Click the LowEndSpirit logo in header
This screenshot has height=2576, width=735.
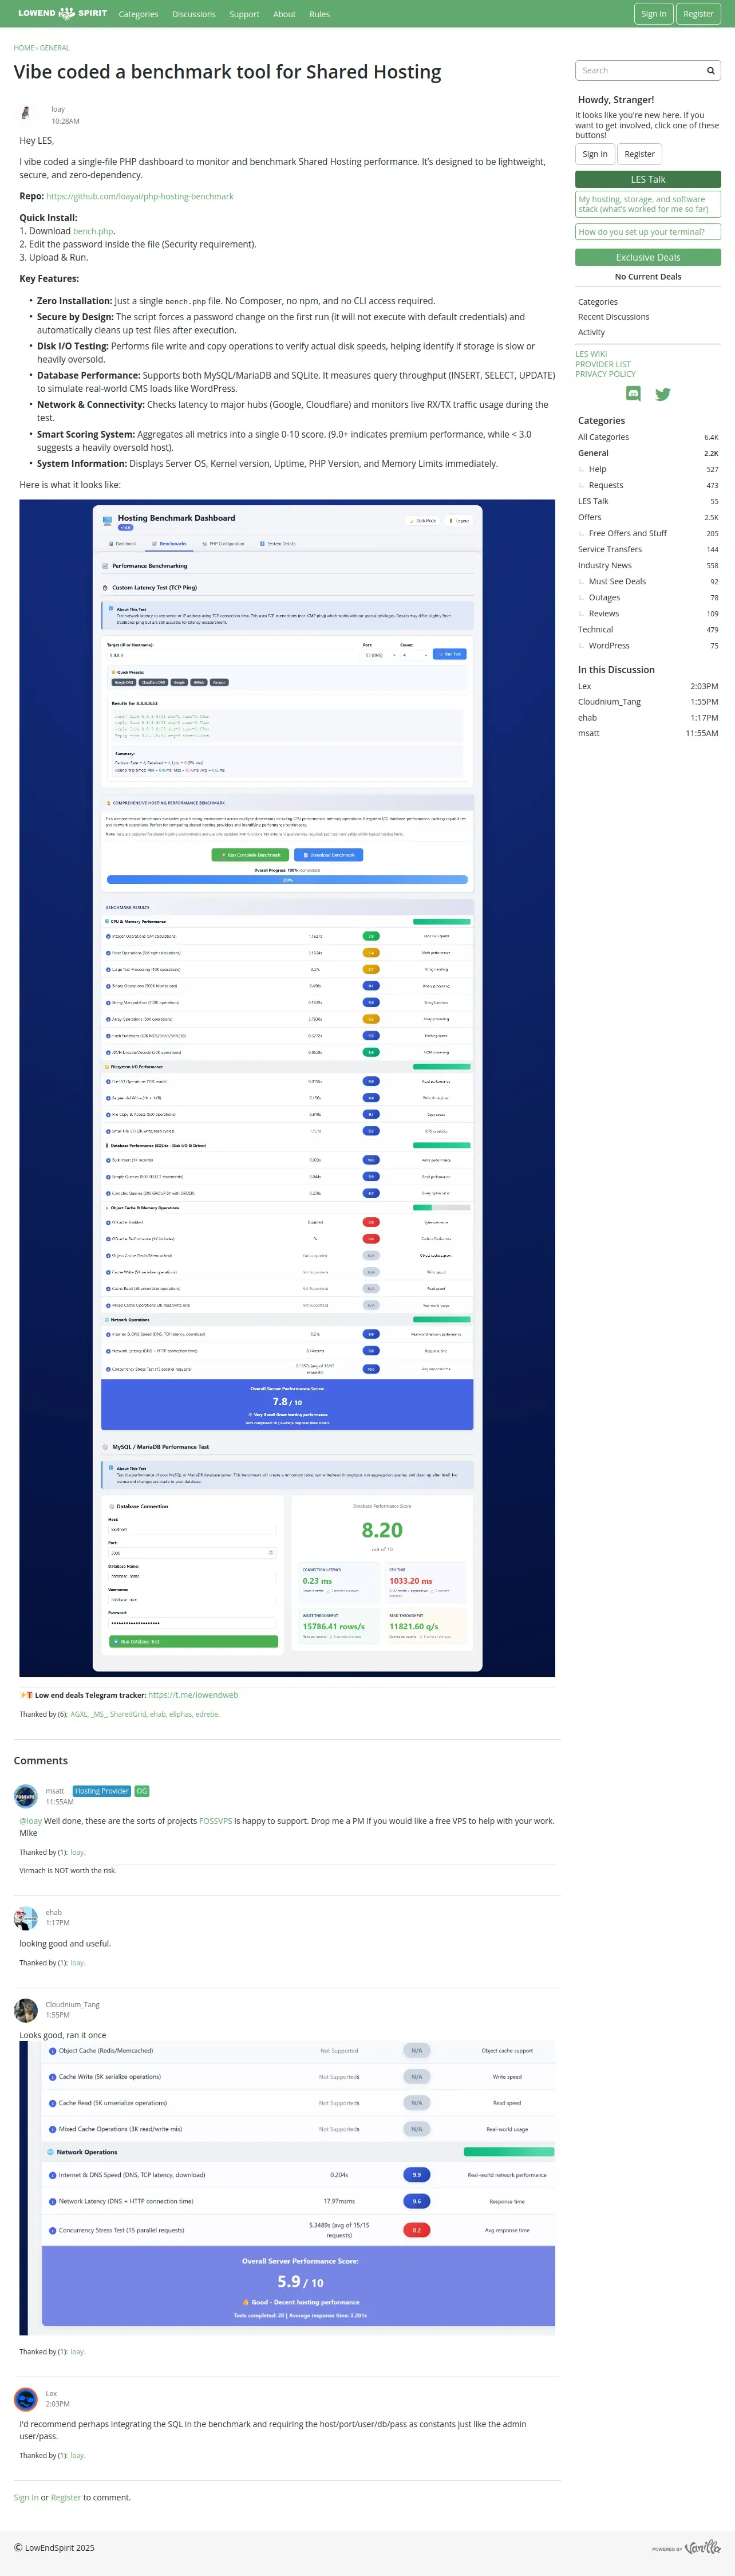click(62, 14)
